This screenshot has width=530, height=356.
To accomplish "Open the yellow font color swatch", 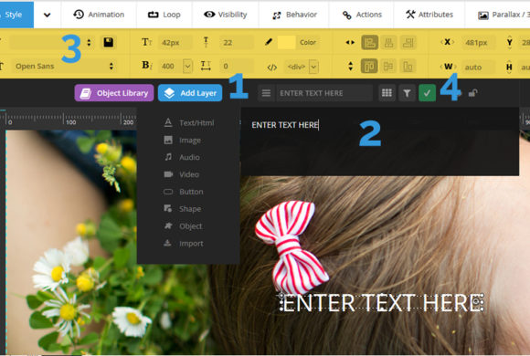I will [286, 43].
